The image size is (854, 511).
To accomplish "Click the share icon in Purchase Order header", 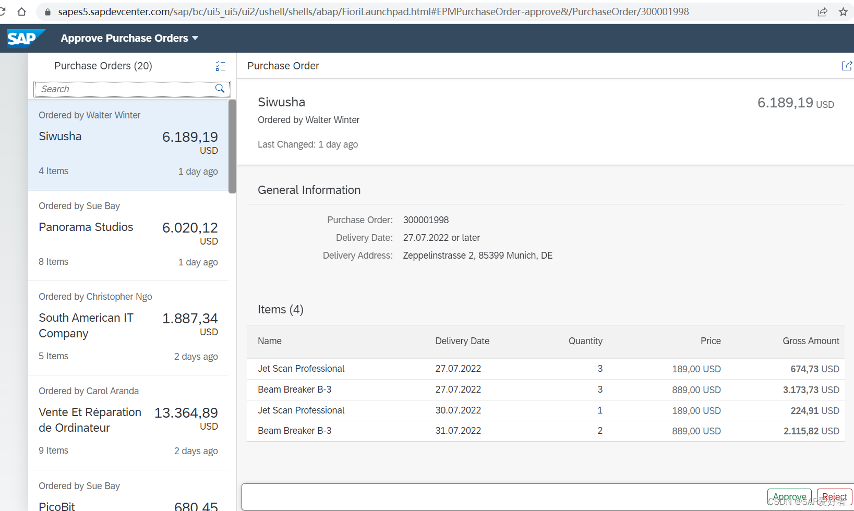I will pyautogui.click(x=847, y=66).
